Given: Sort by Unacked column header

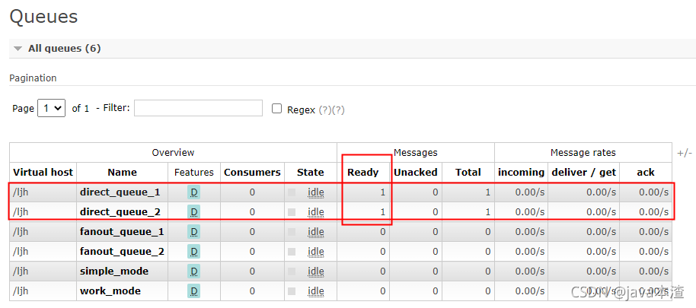Looking at the screenshot, I should click(416, 173).
